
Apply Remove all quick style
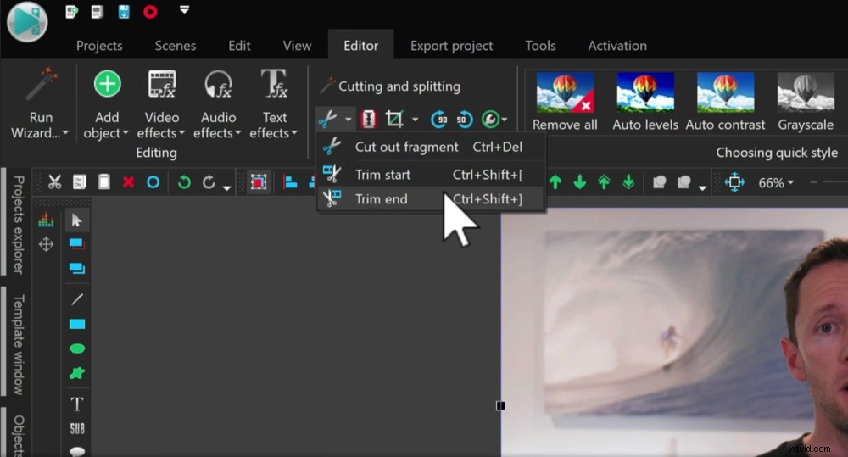click(x=565, y=103)
